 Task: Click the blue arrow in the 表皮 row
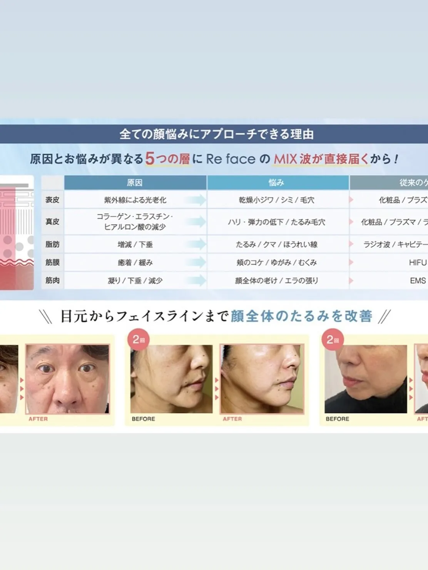coord(195,200)
